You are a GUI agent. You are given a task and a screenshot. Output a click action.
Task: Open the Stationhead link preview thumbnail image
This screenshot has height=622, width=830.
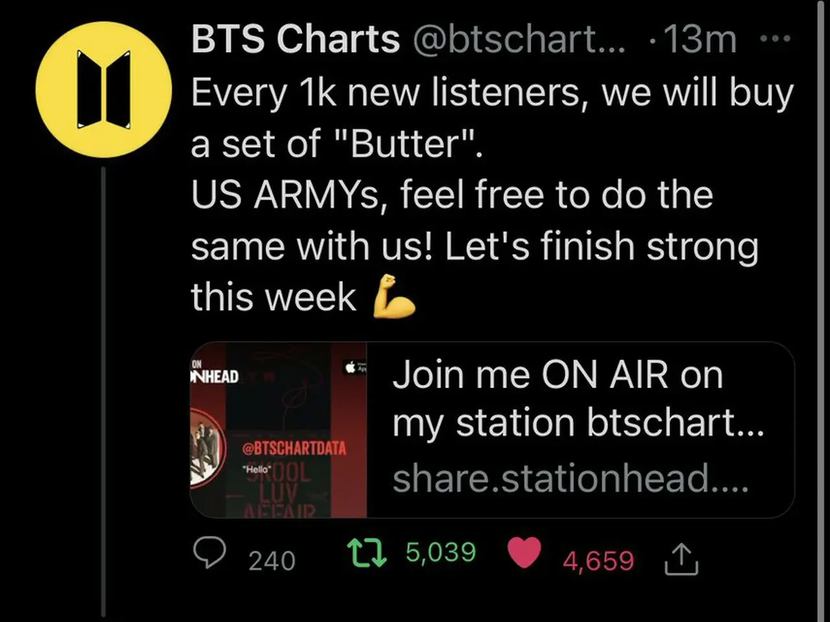279,430
